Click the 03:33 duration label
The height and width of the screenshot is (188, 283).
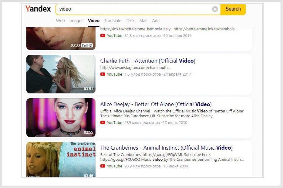75,45
